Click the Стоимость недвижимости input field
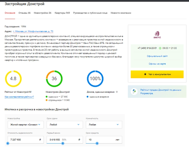The image size is (189, 147). (x=26, y=140)
